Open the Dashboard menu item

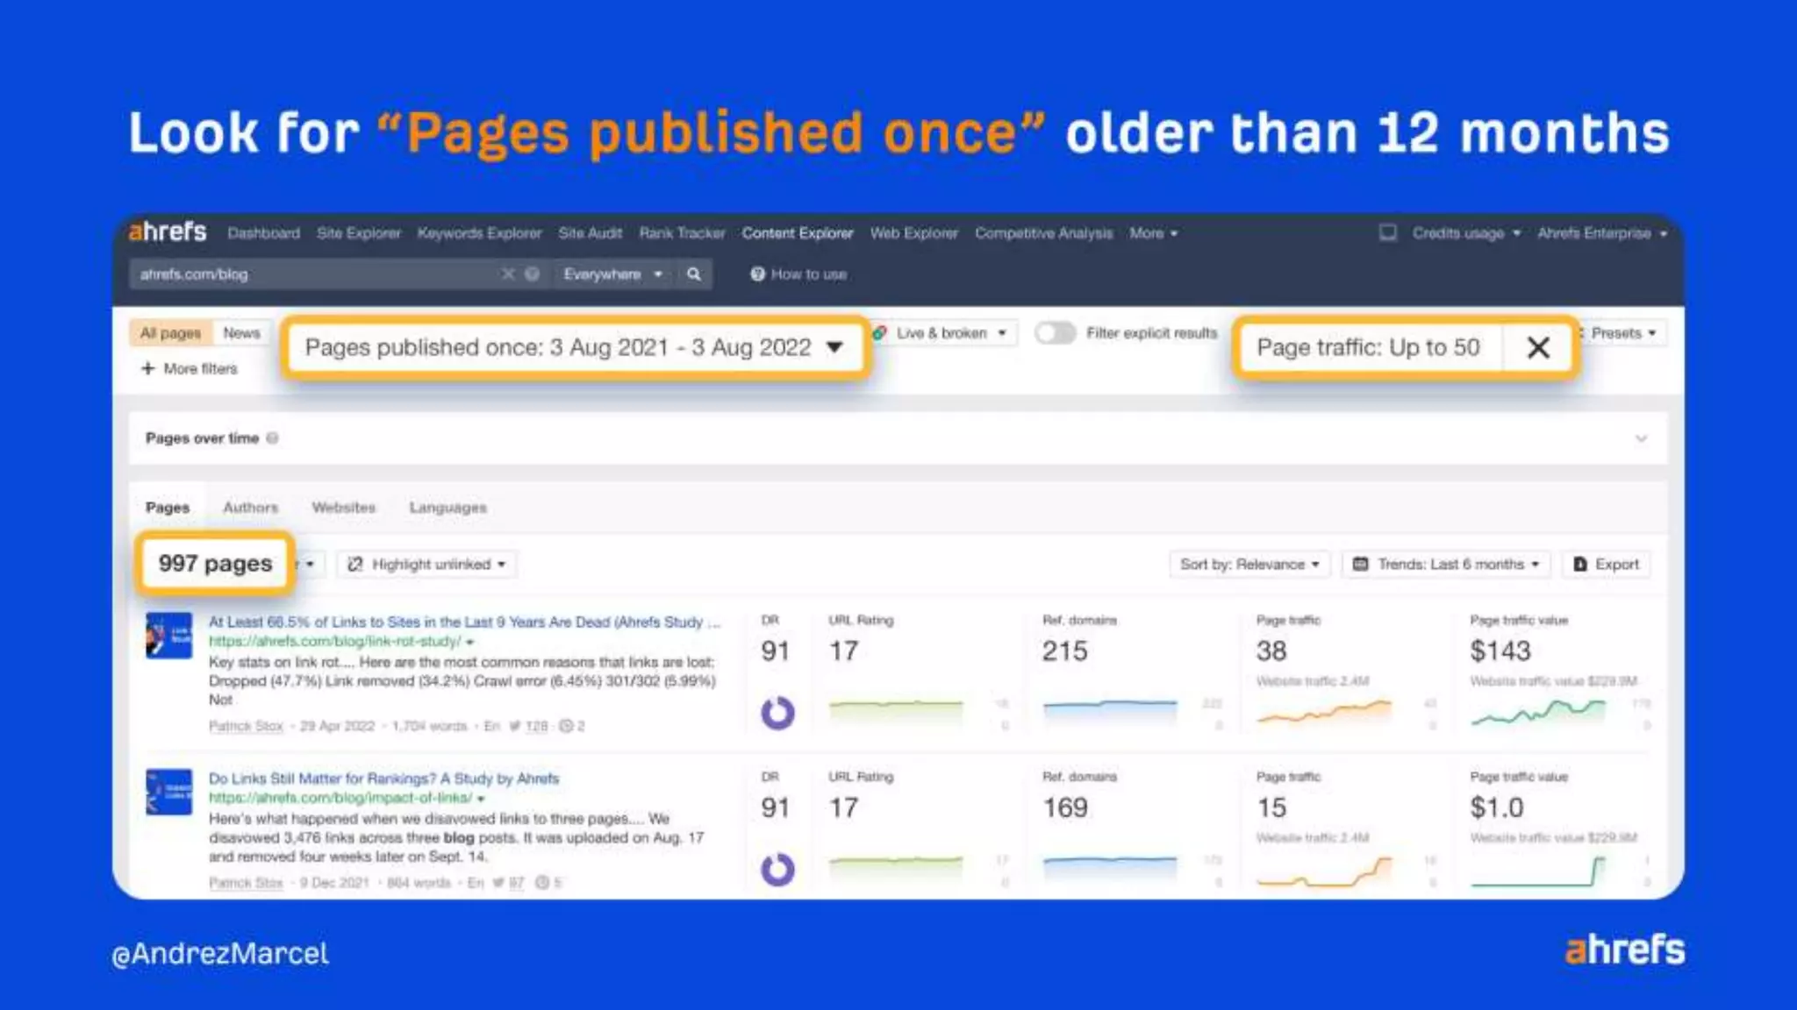click(263, 233)
